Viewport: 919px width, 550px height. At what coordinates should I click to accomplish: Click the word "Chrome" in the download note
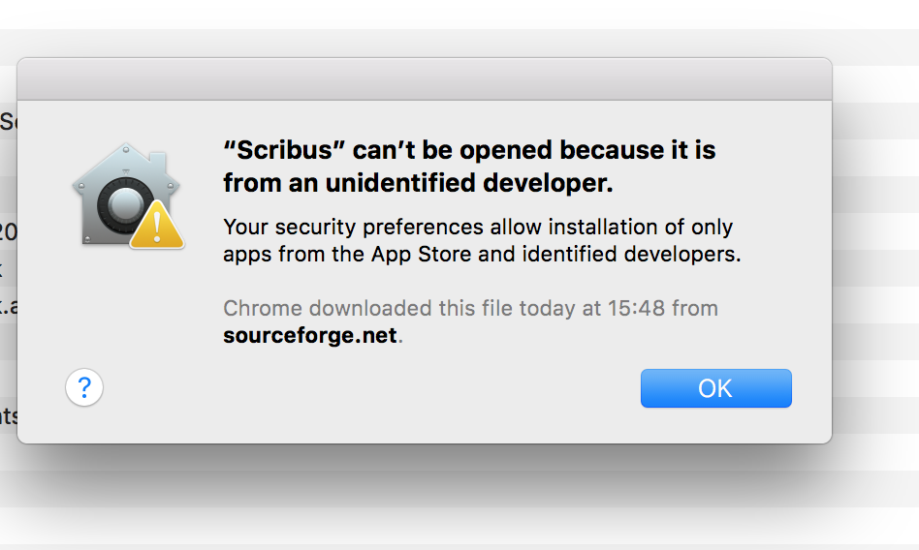tap(262, 308)
